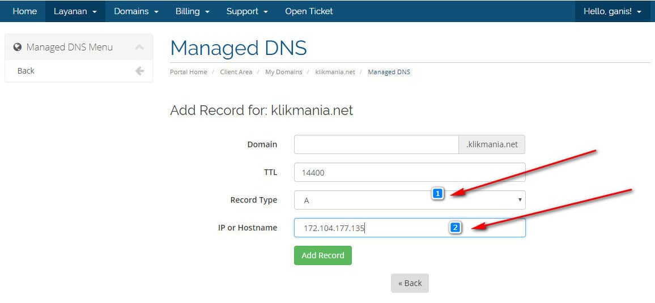Image resolution: width=655 pixels, height=303 pixels.
Task: Go to Client Area breadcrumb
Action: [x=236, y=72]
